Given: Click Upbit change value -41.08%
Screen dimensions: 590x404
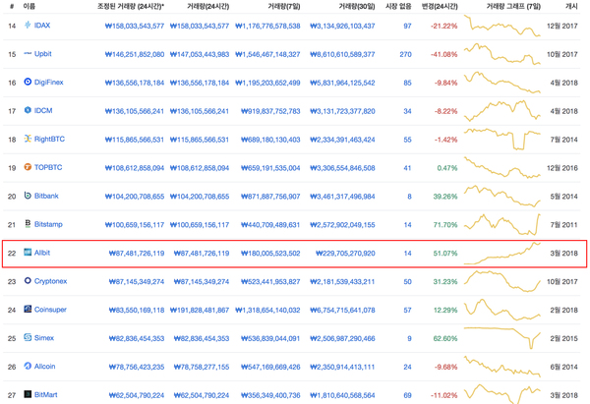Looking at the screenshot, I should click(444, 54).
